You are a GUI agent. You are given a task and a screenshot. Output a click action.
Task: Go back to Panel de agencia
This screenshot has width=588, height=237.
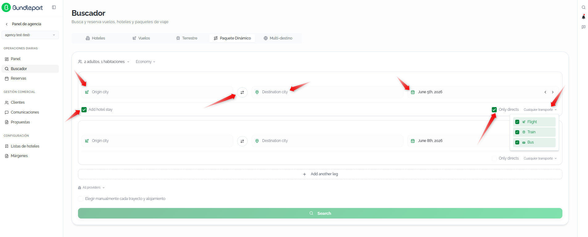coord(23,24)
